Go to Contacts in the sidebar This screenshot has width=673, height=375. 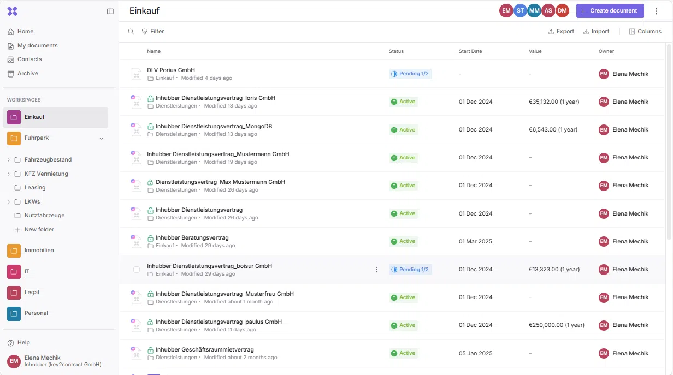click(29, 59)
